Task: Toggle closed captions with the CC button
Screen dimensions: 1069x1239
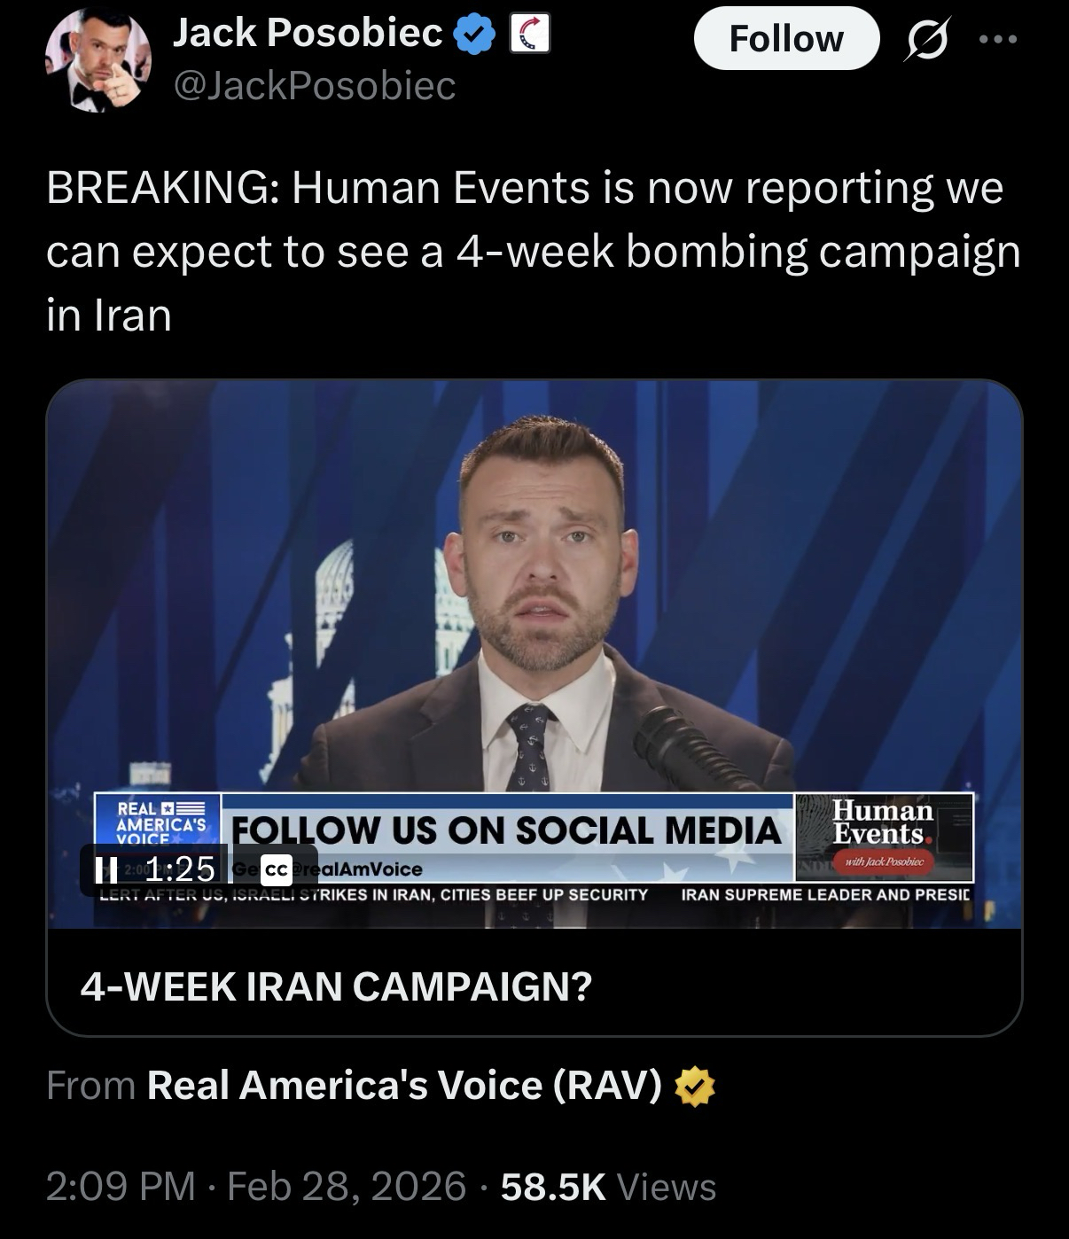Action: pyautogui.click(x=275, y=869)
